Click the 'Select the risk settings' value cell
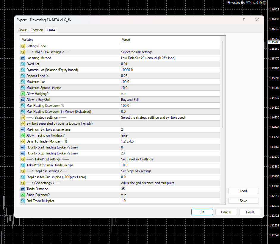This screenshot has height=244, width=280. 170,52
